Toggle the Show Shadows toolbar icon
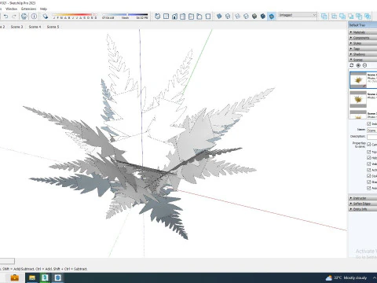 click(x=46, y=17)
